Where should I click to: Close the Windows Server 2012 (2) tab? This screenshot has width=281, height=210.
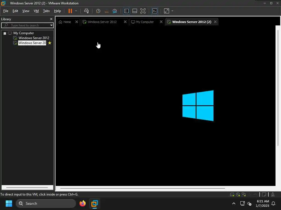[215, 22]
